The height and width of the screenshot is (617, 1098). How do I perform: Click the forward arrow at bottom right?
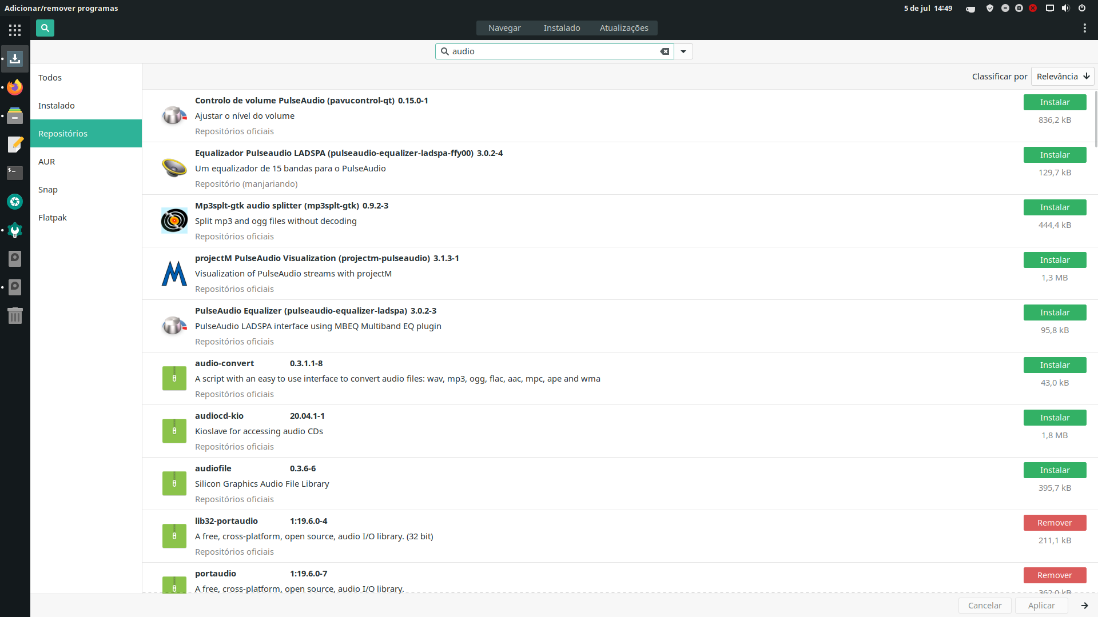click(x=1084, y=606)
